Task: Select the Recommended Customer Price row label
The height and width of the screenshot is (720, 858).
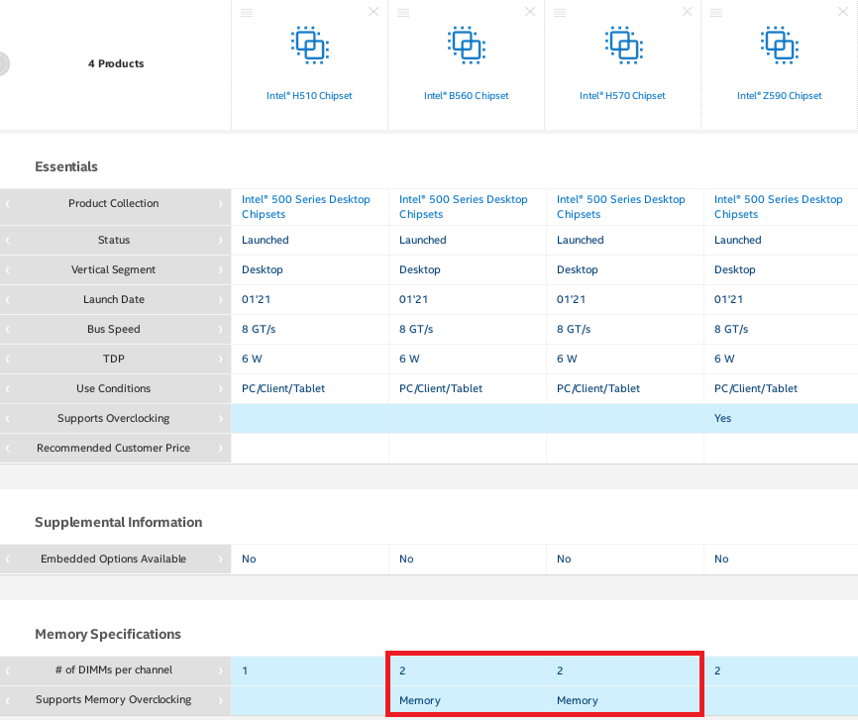Action: click(113, 448)
